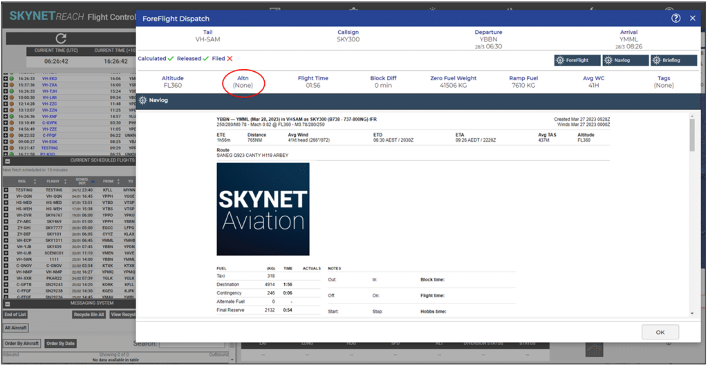Click the green status dot for VH-XNF
This screenshot has height=365, width=708.
coord(12,116)
